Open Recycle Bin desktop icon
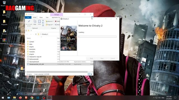 [4, 3]
